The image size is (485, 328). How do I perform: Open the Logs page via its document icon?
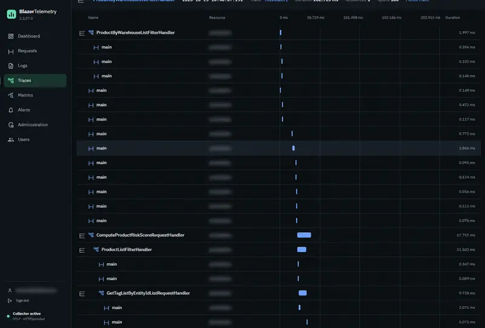[x=11, y=65]
